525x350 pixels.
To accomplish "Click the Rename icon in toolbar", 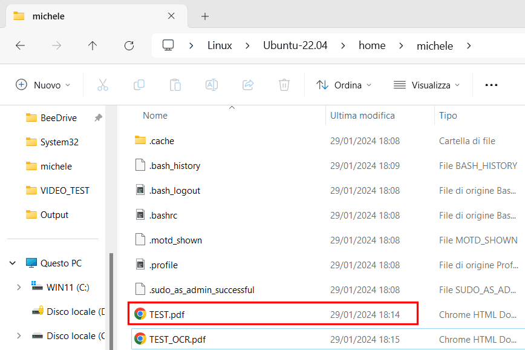I will coord(212,85).
